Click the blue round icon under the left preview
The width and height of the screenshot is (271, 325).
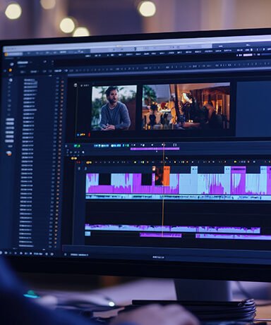point(78,135)
